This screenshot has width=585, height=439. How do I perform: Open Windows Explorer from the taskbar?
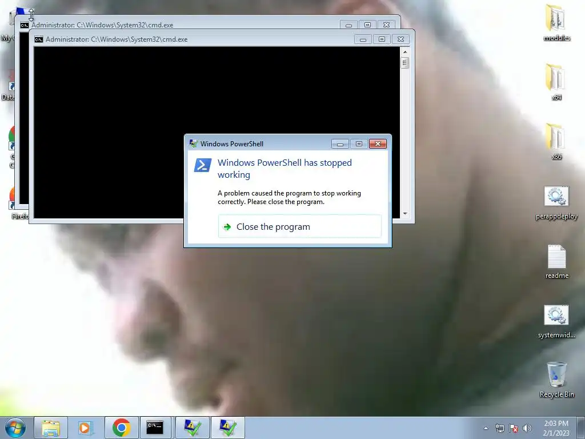(51, 428)
